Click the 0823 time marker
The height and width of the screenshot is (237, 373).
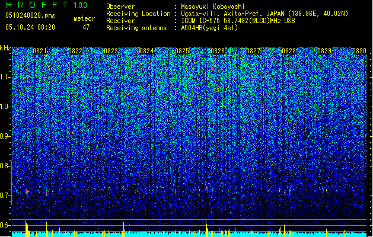111,51
